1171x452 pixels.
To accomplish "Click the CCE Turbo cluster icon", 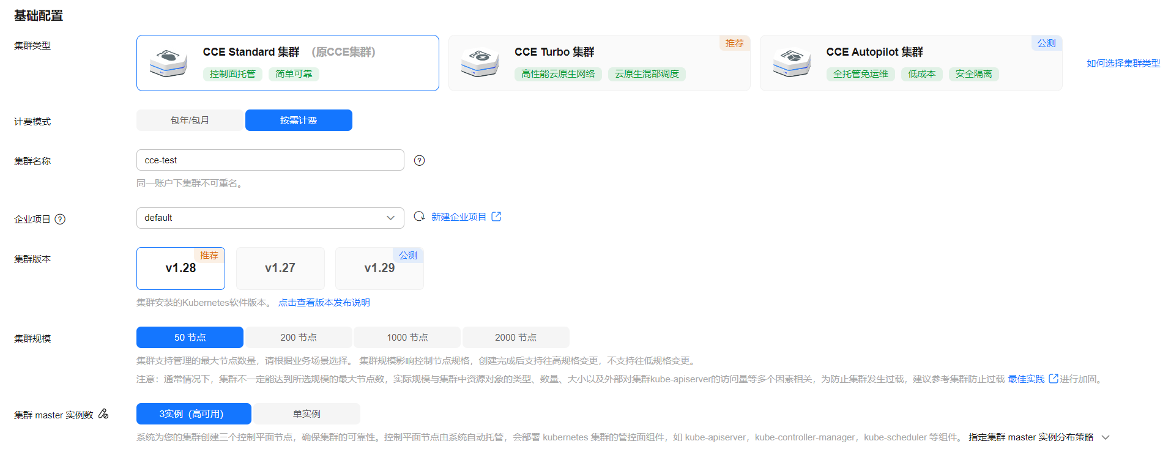I will pos(480,63).
